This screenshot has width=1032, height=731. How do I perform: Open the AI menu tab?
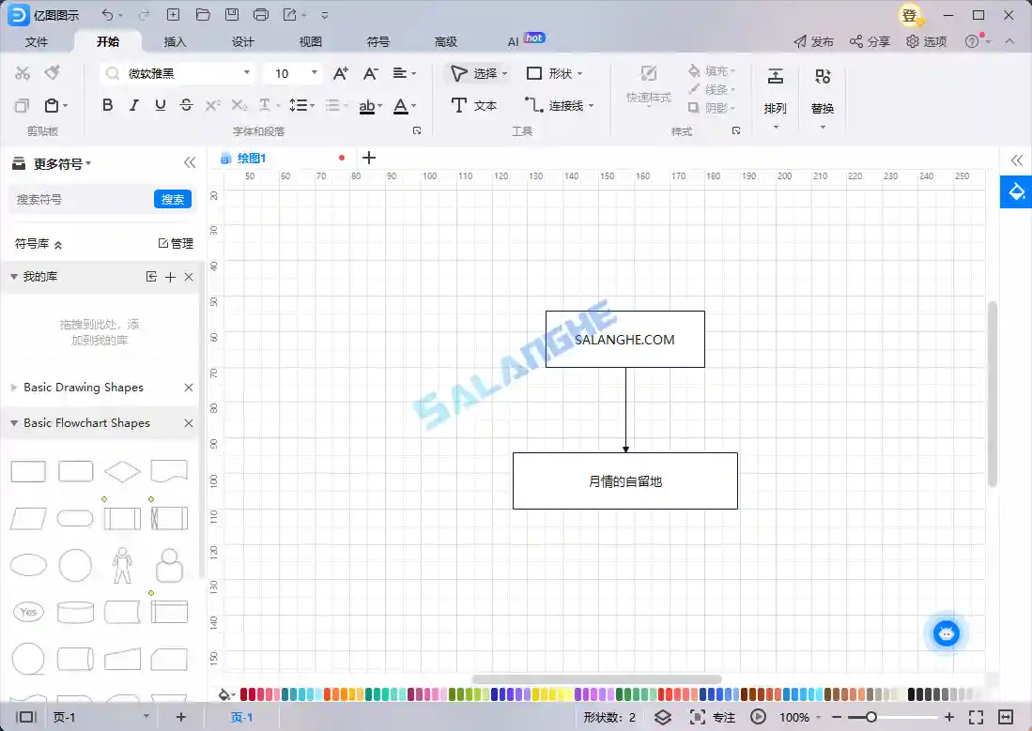pos(512,41)
